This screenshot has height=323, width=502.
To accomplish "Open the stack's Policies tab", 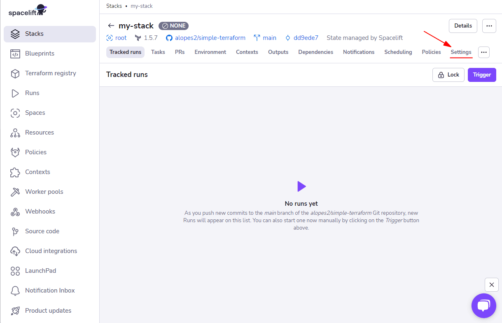I will pyautogui.click(x=431, y=52).
